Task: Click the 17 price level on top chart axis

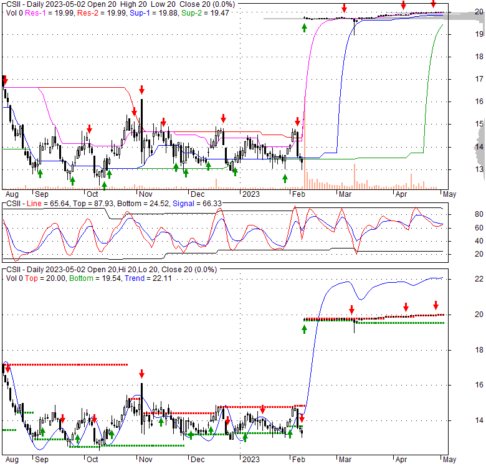Action: [479, 79]
